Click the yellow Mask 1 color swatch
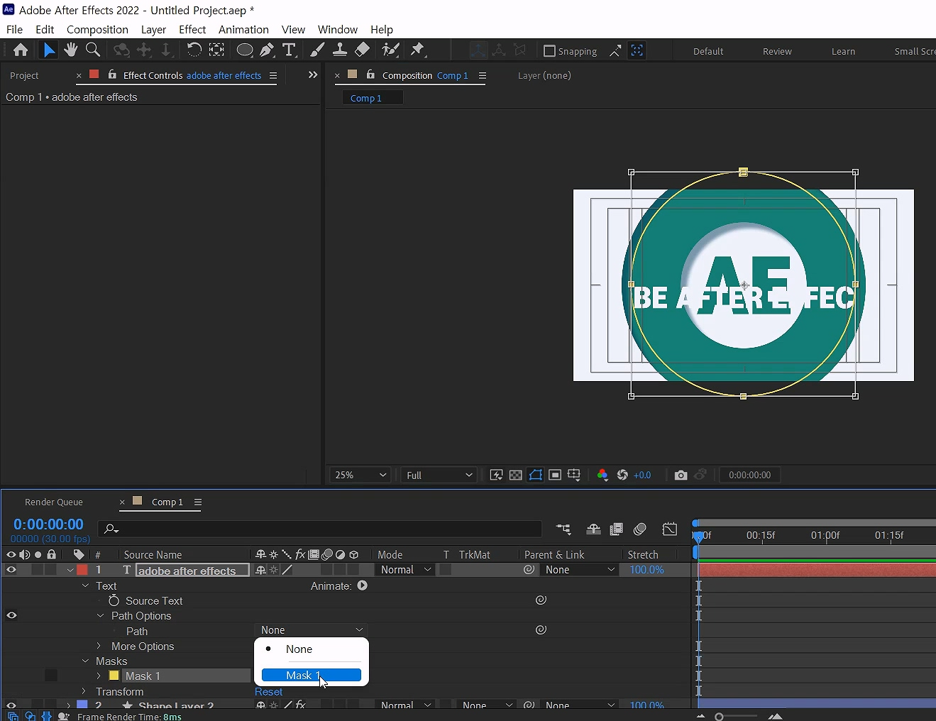The height and width of the screenshot is (721, 936). (114, 676)
